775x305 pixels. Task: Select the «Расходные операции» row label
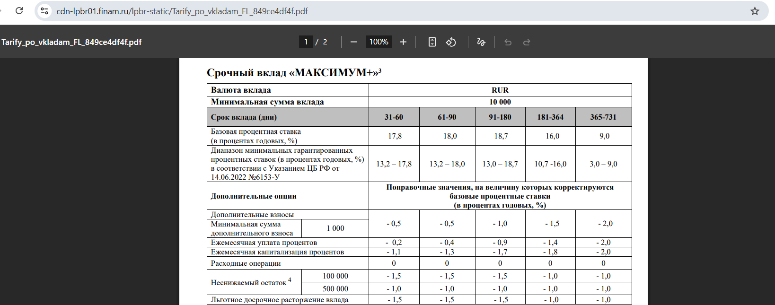point(246,263)
